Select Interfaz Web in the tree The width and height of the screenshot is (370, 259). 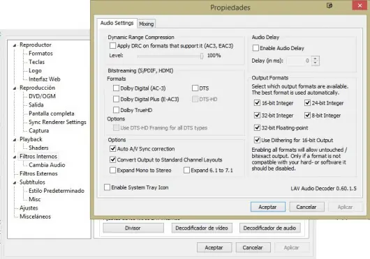45,79
